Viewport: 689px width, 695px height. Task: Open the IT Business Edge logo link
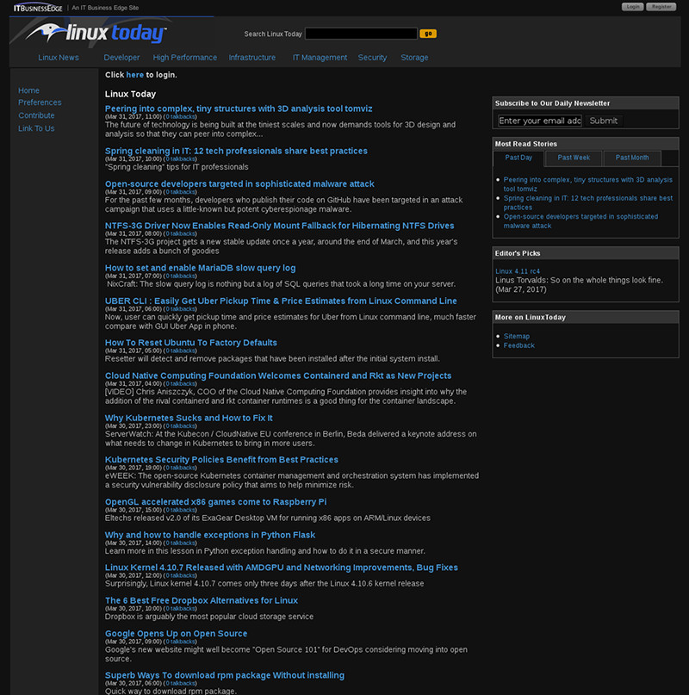pos(38,8)
